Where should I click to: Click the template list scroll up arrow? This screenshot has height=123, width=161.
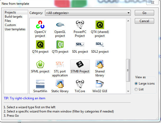click(x=128, y=21)
